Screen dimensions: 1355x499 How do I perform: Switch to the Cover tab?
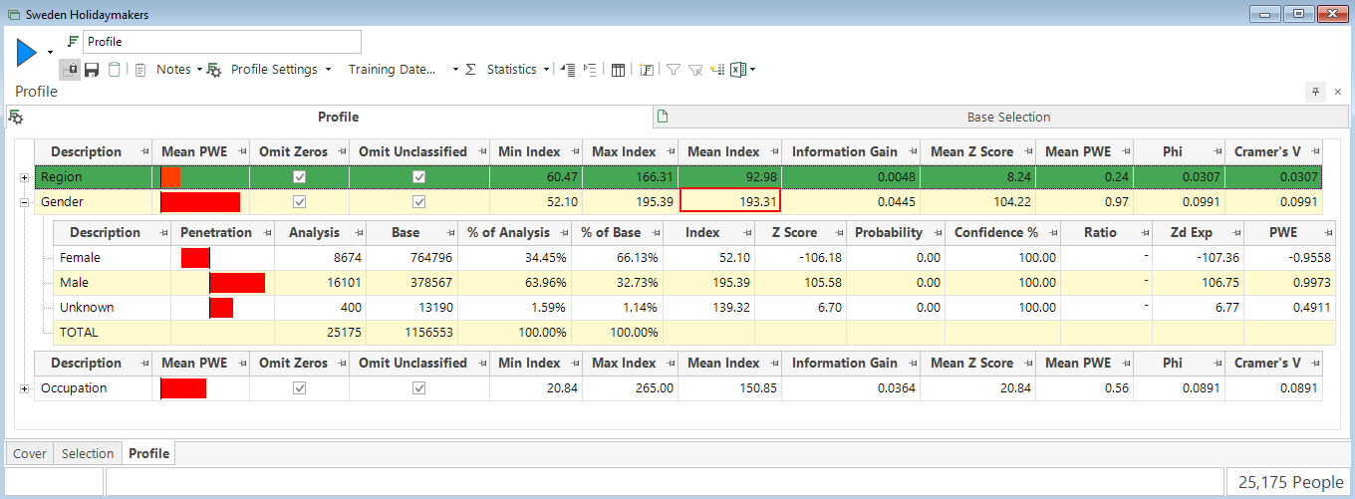29,453
